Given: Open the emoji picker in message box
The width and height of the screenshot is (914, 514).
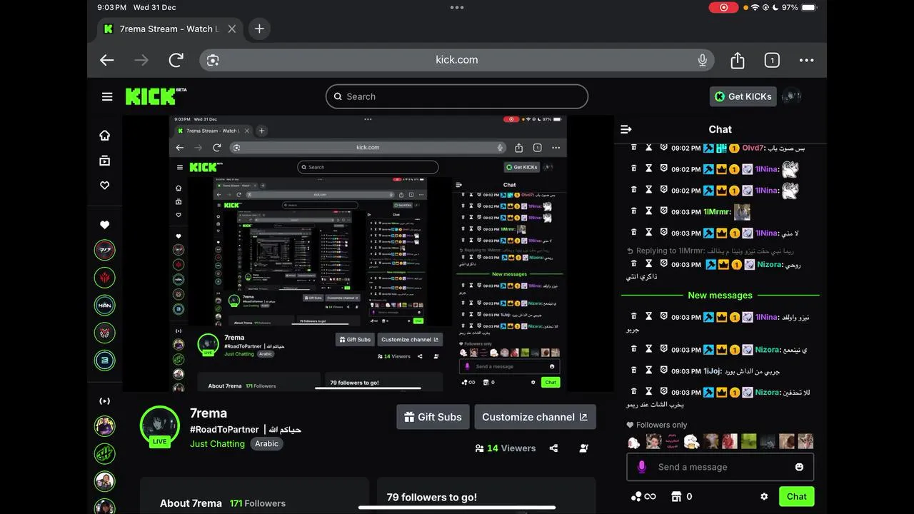Looking at the screenshot, I should click(x=799, y=467).
